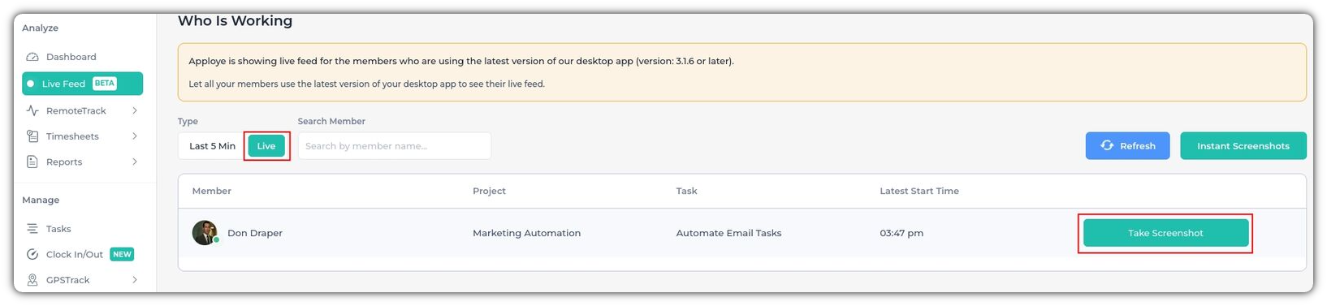
Task: Switch feed type to Last 5 Min
Action: click(212, 146)
